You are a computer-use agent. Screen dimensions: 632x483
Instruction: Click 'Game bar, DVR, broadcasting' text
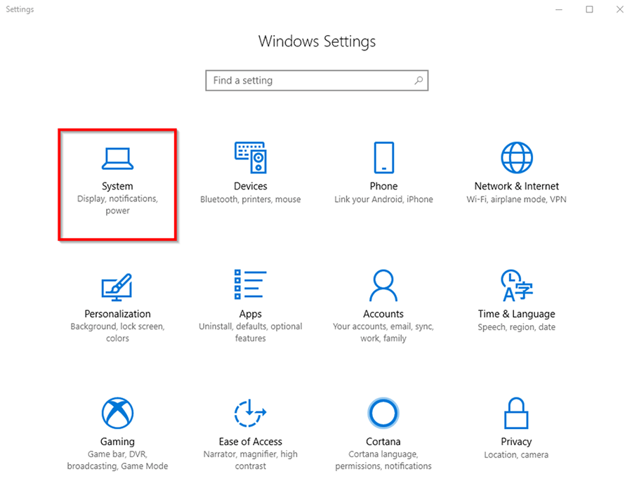click(x=117, y=460)
